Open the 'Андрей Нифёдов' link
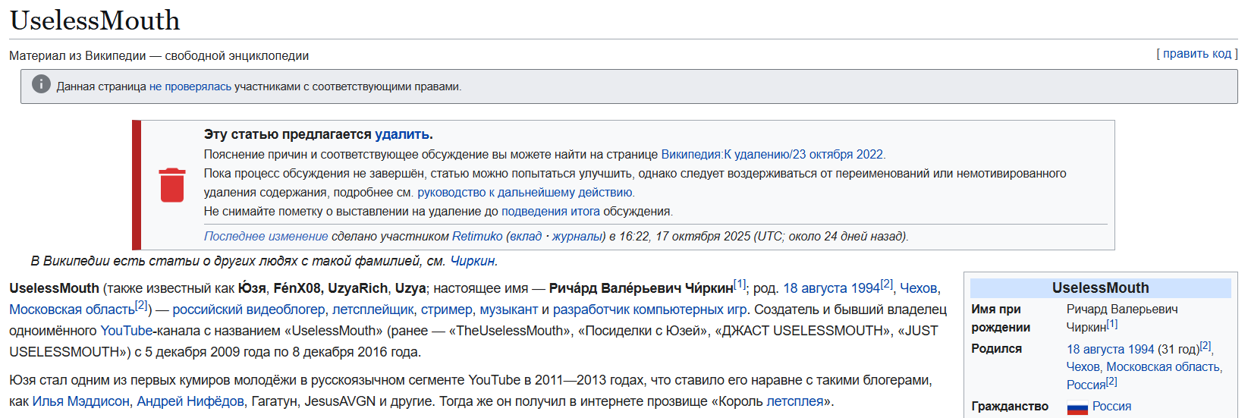1248x418 pixels. (x=190, y=401)
